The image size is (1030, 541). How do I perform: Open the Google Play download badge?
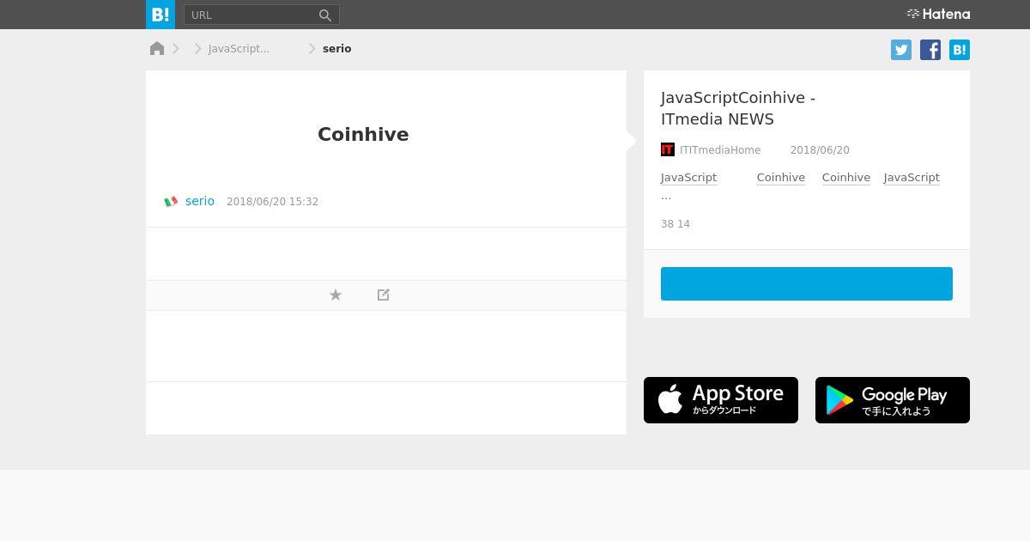click(893, 400)
